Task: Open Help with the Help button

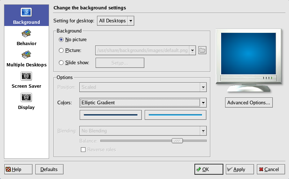Action: pos(18,169)
